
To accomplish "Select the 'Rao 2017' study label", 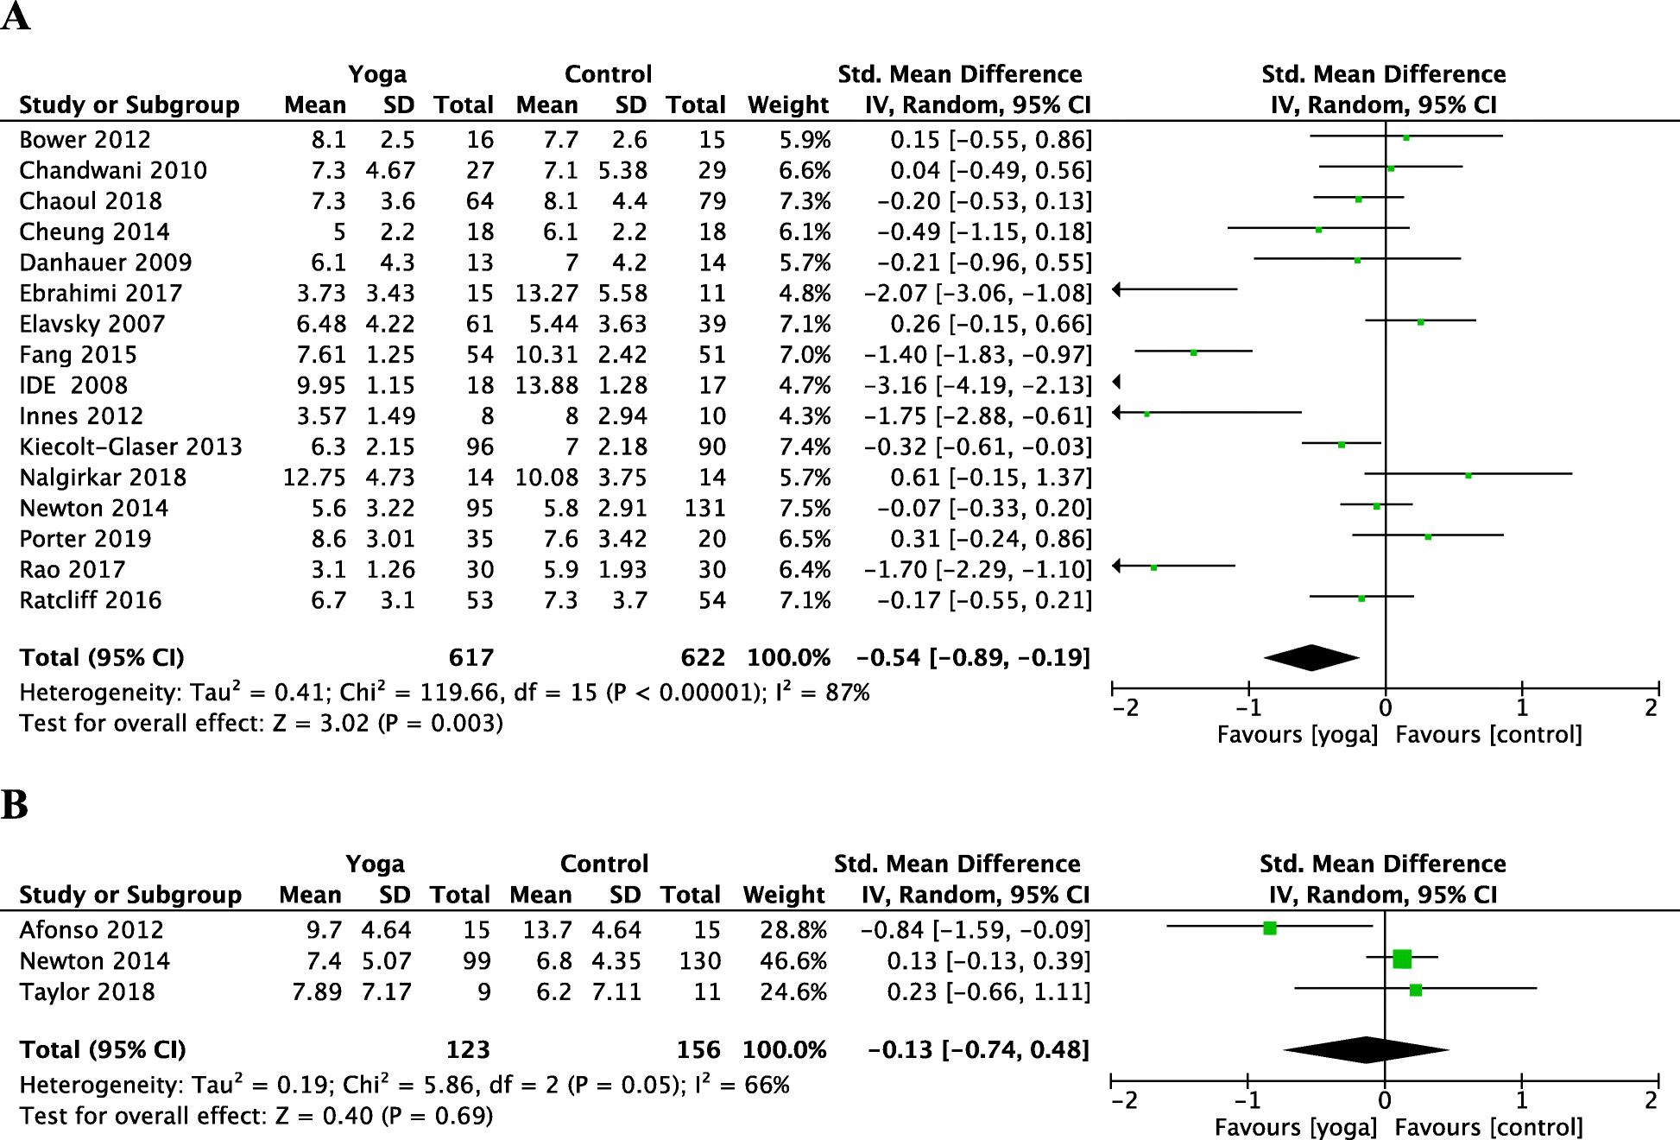I will click(x=73, y=570).
